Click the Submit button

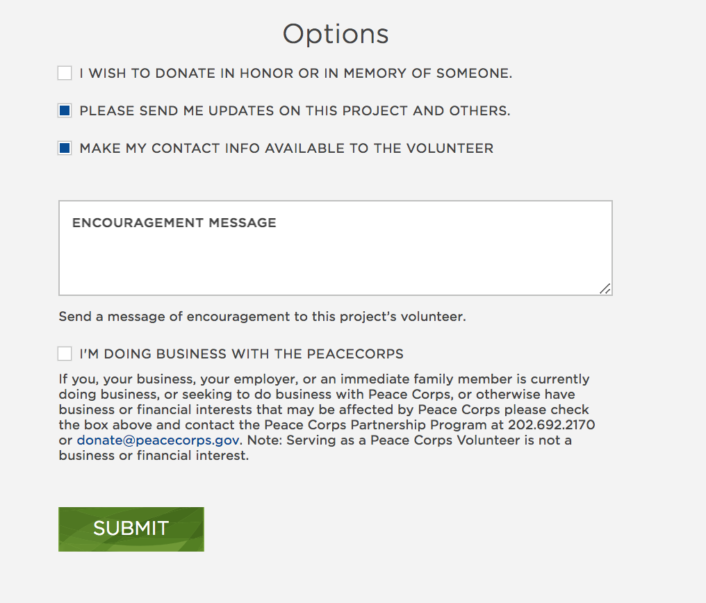click(131, 529)
